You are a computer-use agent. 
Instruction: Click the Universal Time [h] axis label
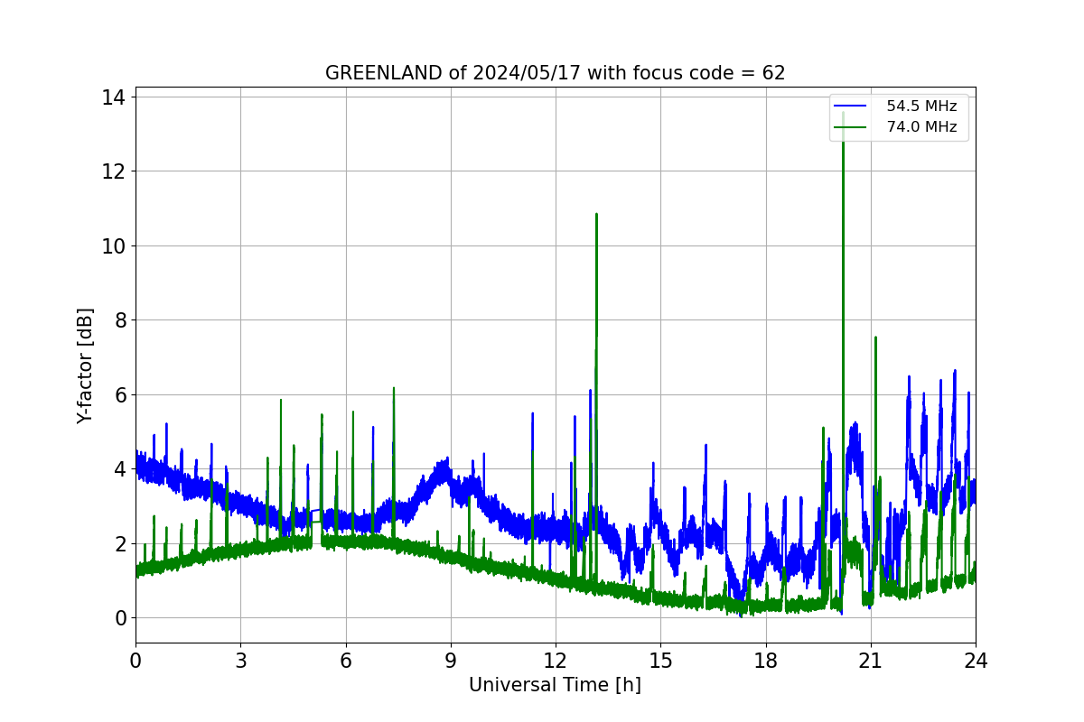pyautogui.click(x=555, y=685)
